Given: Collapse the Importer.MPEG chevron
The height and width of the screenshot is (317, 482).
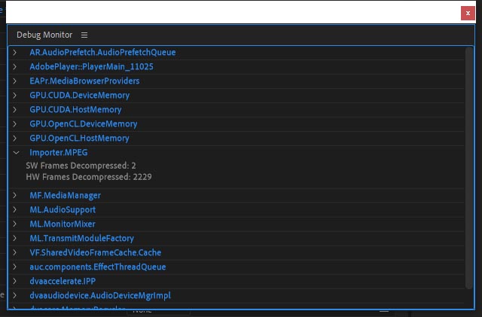Looking at the screenshot, I should click(x=16, y=153).
